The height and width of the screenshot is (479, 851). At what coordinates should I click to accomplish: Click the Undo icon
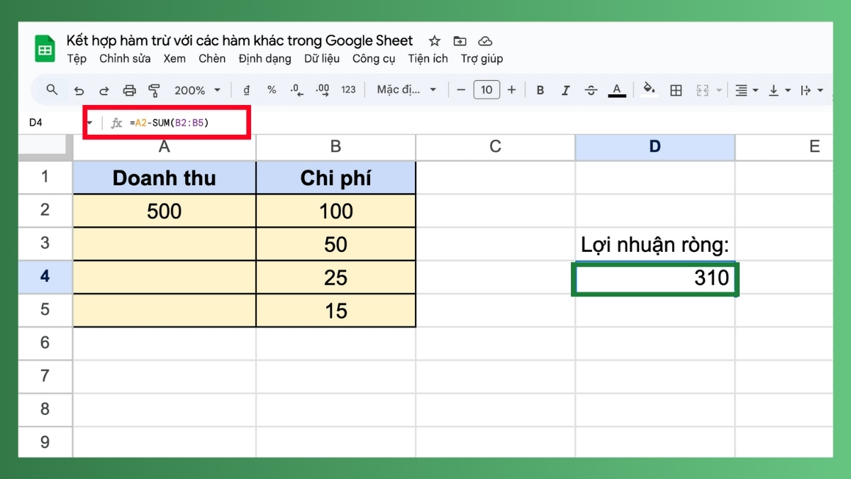pyautogui.click(x=79, y=90)
